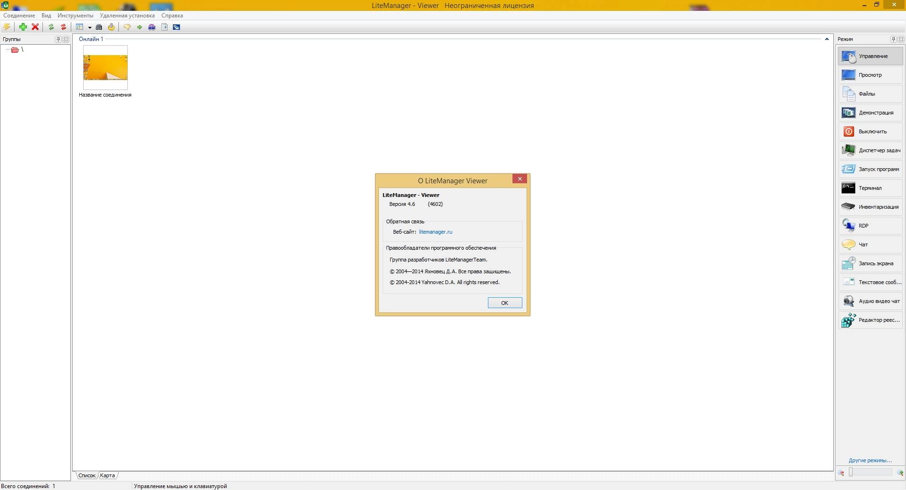Screen dimensions: 906x490
Task: Click the green refresh arrows icon
Action: pos(51,27)
